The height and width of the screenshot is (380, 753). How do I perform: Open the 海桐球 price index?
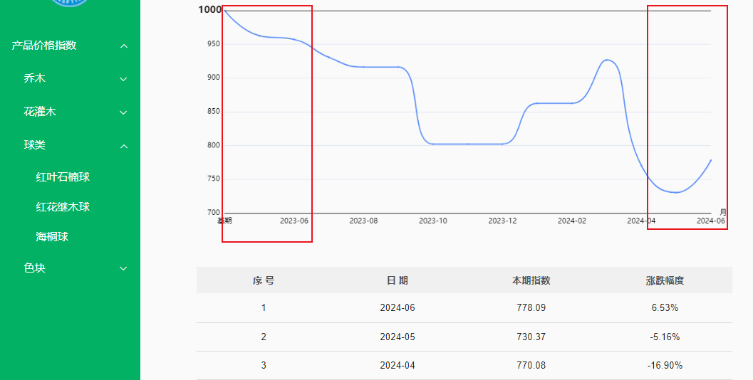52,237
